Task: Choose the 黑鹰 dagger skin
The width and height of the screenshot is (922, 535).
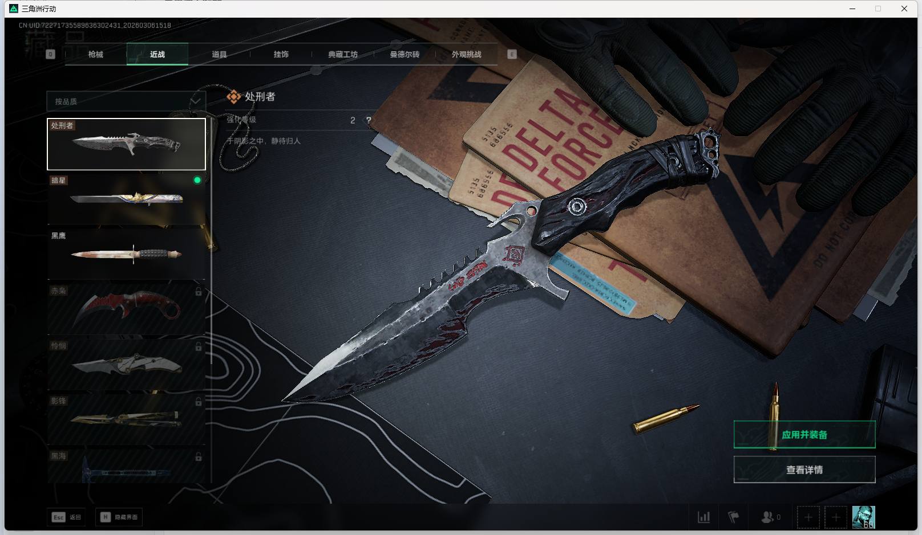Action: [x=126, y=254]
